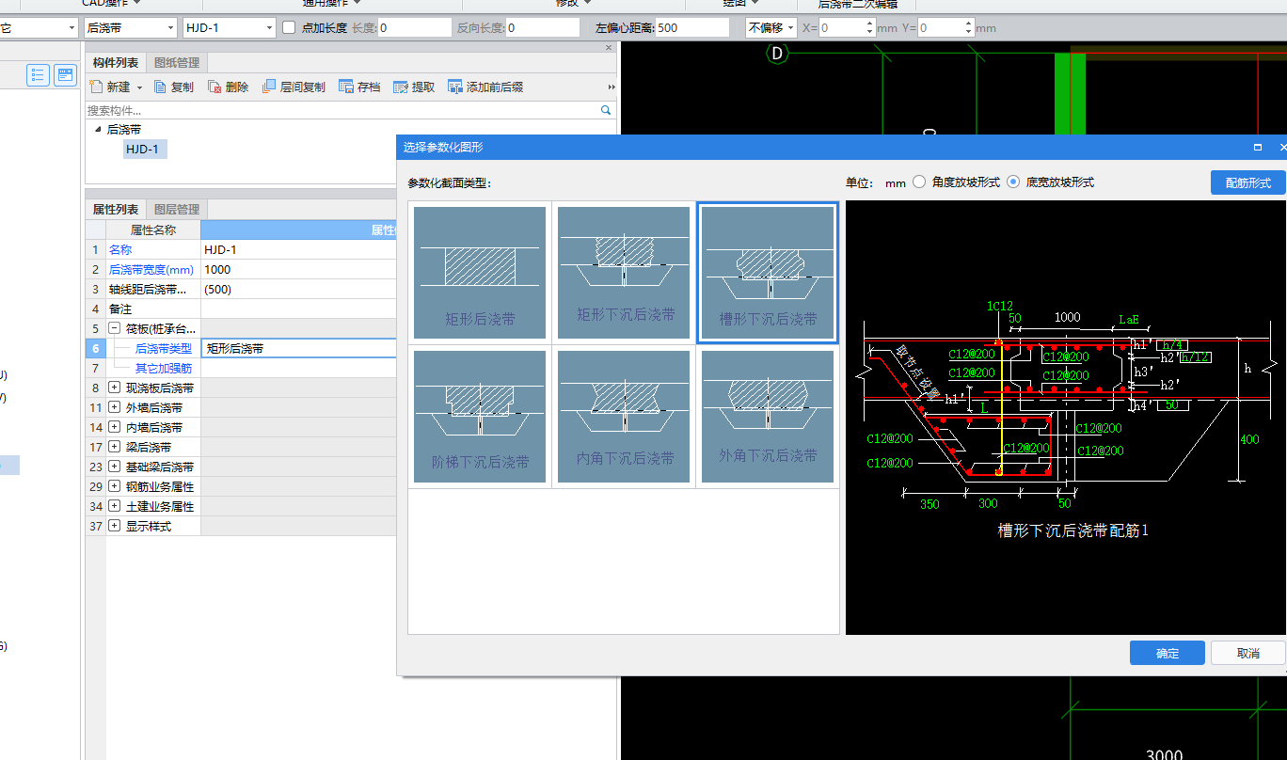Viewport: 1287px width, 760px height.
Task: Switch to the 图纸管理 tab
Action: point(177,63)
